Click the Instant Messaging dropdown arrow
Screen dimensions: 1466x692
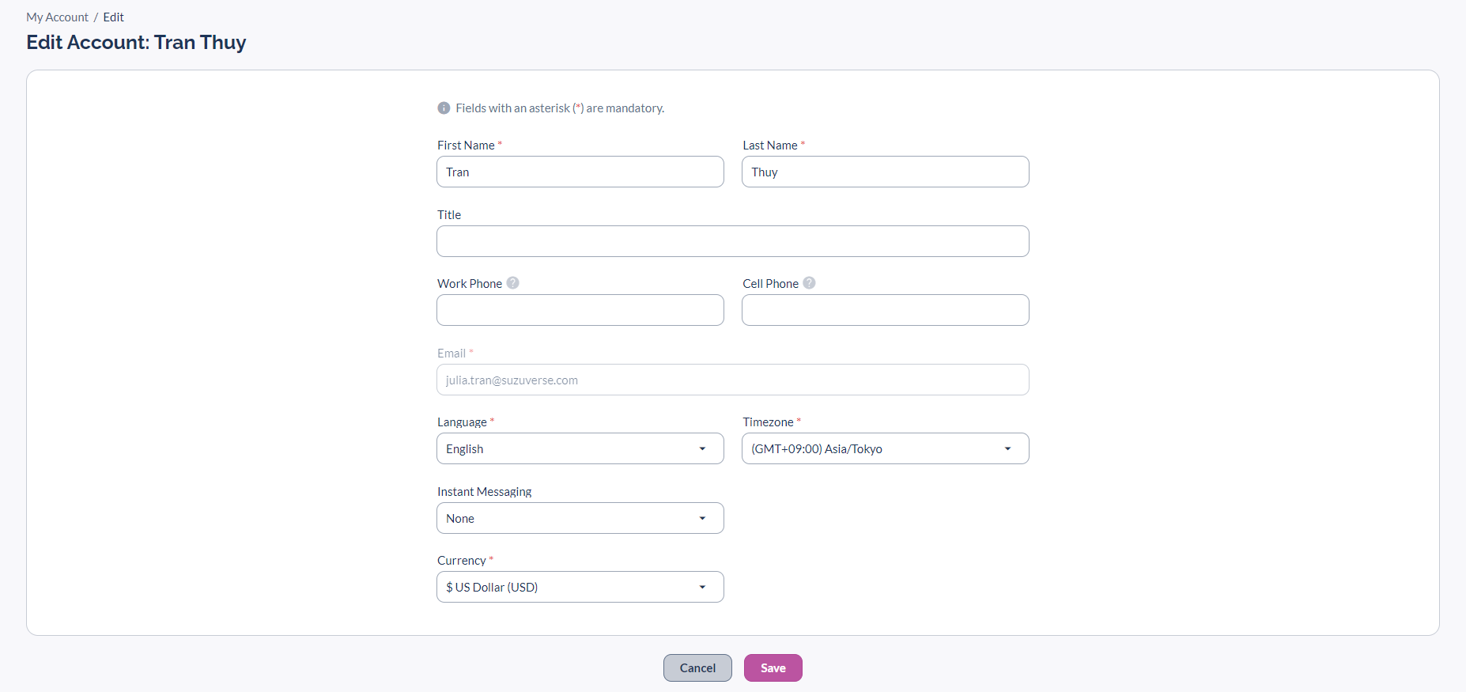(x=702, y=519)
